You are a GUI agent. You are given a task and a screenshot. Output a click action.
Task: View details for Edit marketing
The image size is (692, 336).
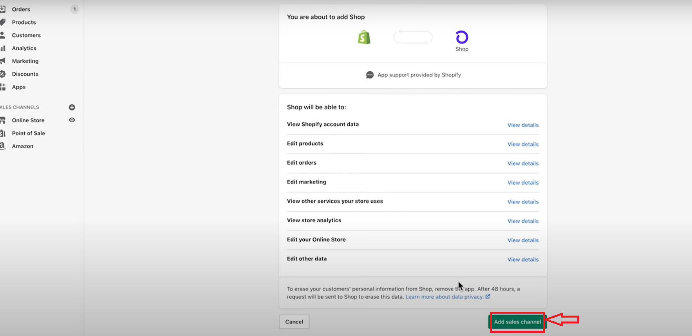pos(523,182)
